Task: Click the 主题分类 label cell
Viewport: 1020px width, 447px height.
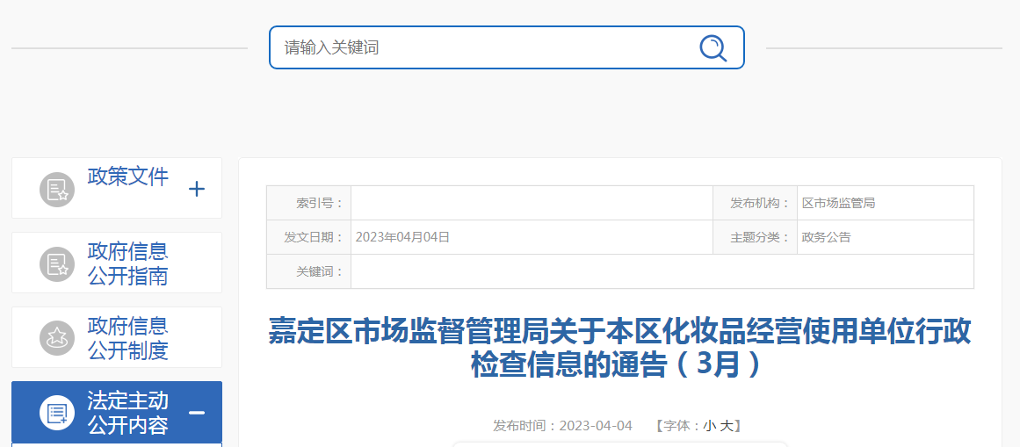Action: 756,237
